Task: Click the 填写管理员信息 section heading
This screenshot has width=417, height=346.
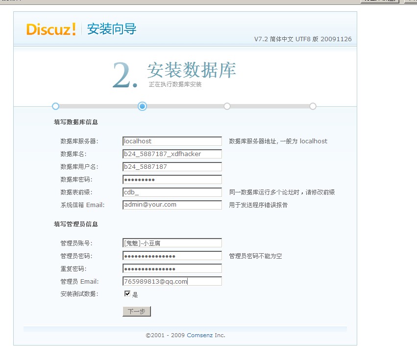Action: point(76,224)
